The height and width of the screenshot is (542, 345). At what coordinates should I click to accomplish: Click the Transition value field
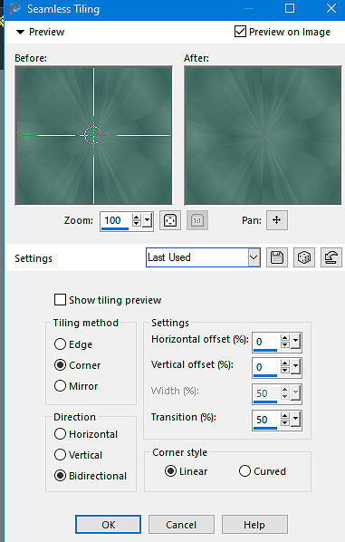266,420
